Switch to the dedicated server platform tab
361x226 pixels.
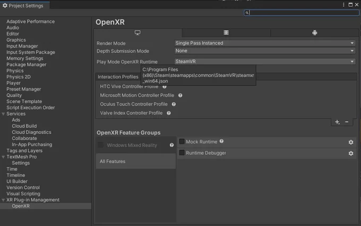226,33
